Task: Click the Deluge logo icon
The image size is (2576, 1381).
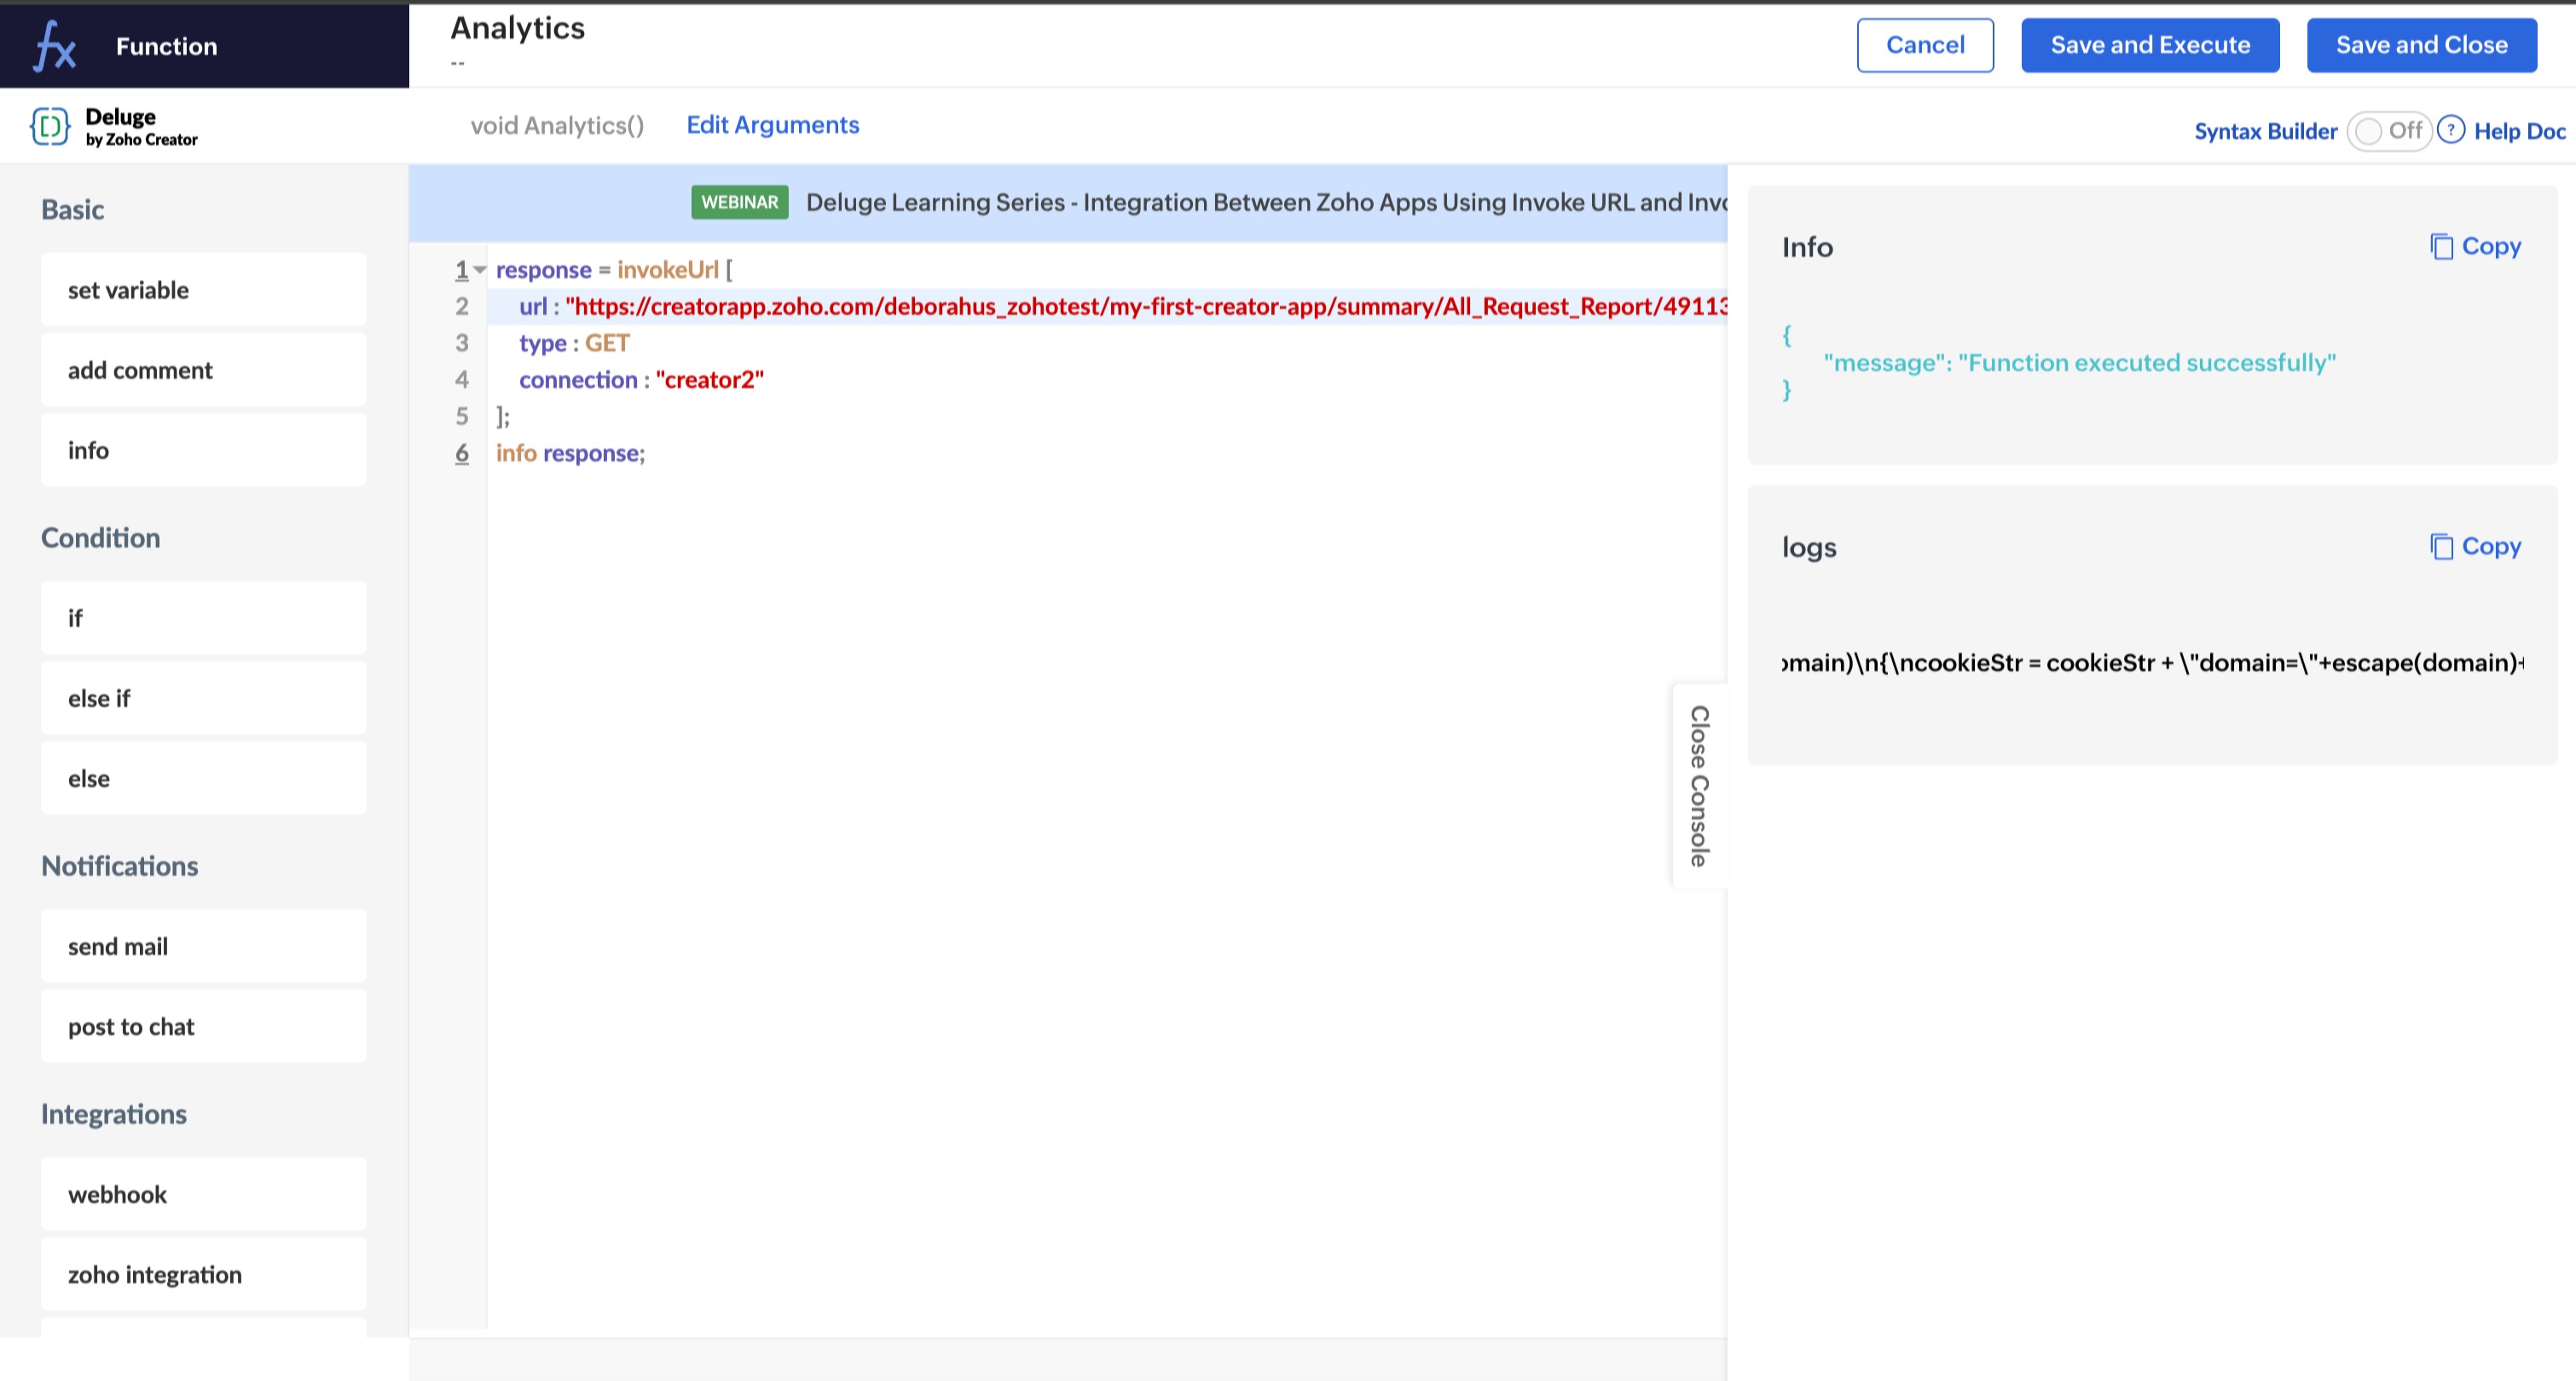Action: pos(50,127)
